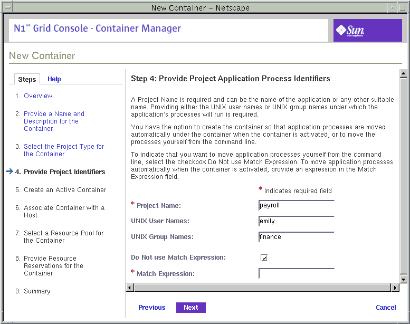Image resolution: width=410 pixels, height=324 pixels.
Task: Click the Project Name label
Action: (159, 206)
